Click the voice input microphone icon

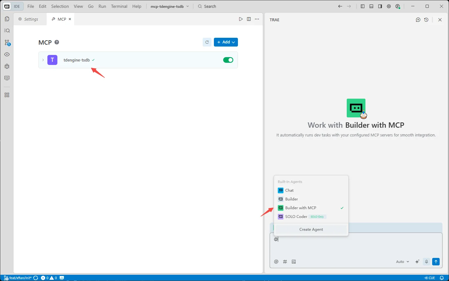[427, 262]
